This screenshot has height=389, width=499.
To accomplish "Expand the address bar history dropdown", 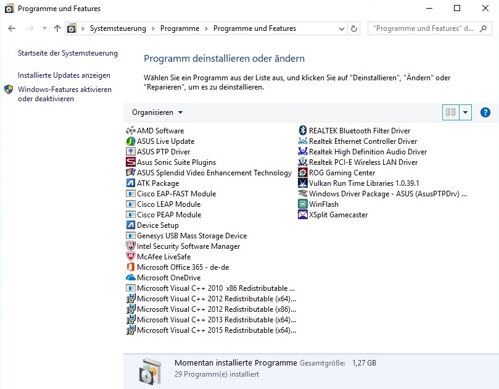I will (x=342, y=28).
